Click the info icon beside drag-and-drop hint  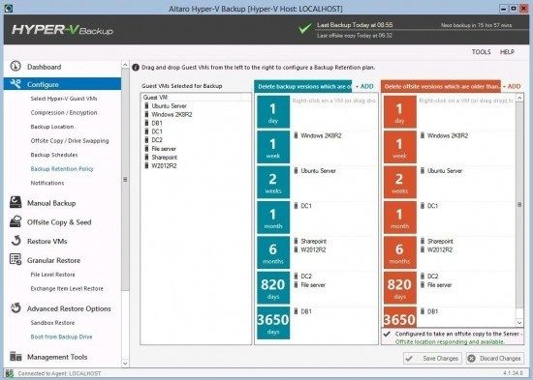coord(136,67)
